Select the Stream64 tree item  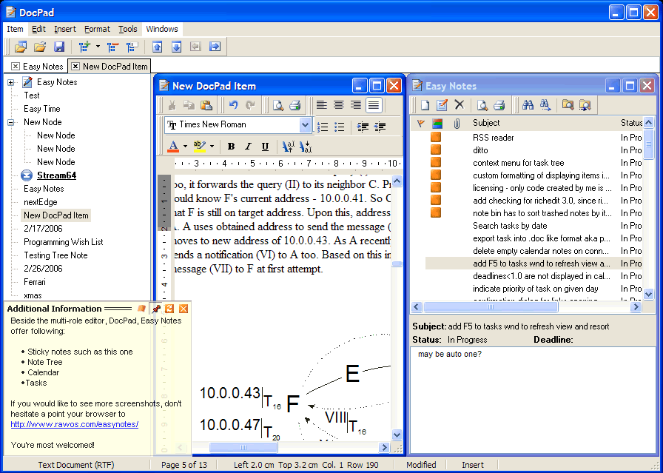(x=56, y=175)
